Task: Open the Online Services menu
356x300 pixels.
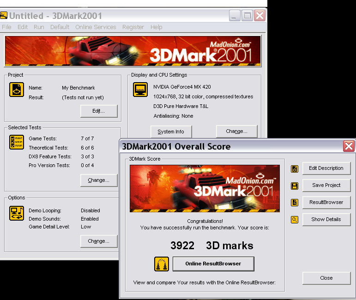Action: pos(96,27)
